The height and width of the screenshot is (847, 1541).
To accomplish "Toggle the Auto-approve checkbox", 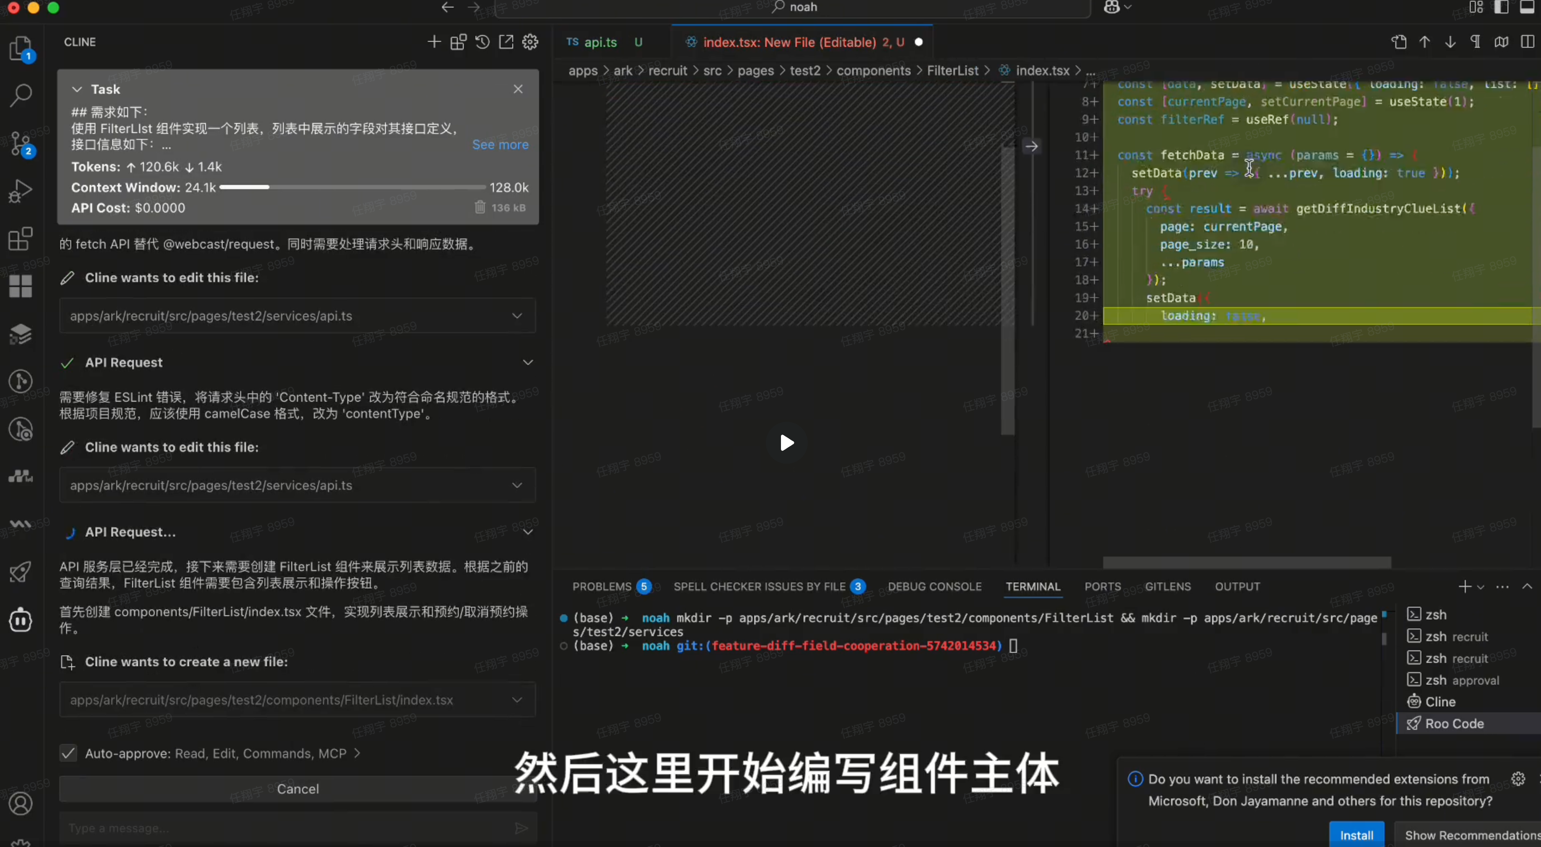I will pos(68,753).
